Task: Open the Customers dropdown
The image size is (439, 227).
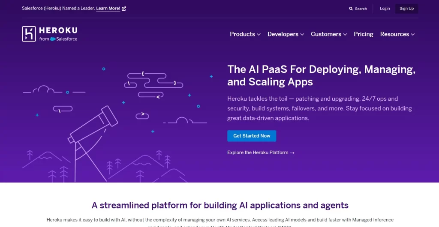Action: tap(329, 34)
